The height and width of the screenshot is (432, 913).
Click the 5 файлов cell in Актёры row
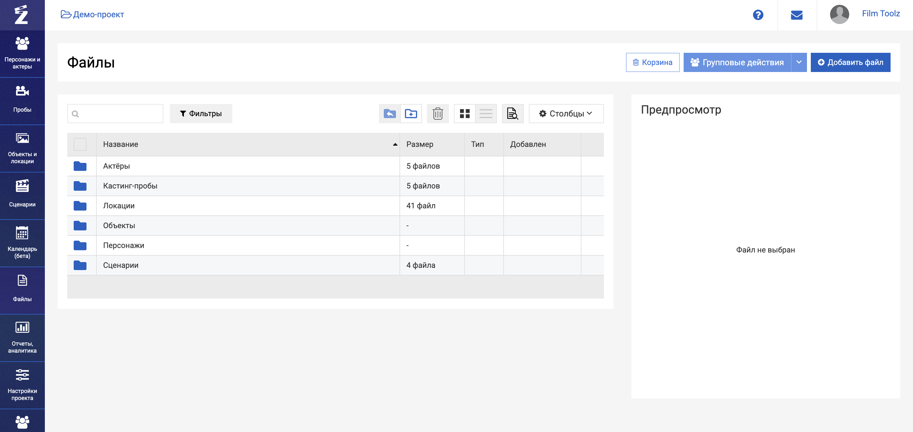(432, 166)
